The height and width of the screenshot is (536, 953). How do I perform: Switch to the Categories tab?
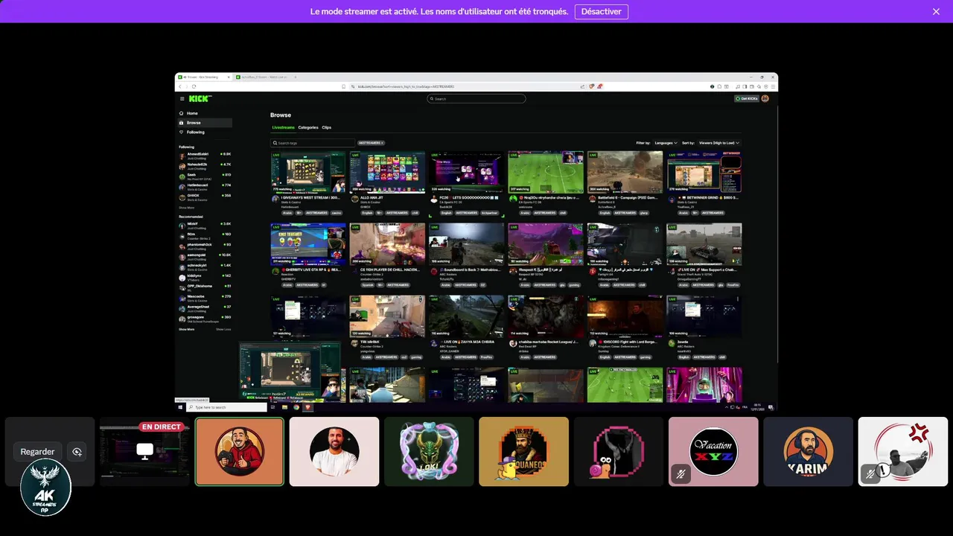click(x=308, y=127)
